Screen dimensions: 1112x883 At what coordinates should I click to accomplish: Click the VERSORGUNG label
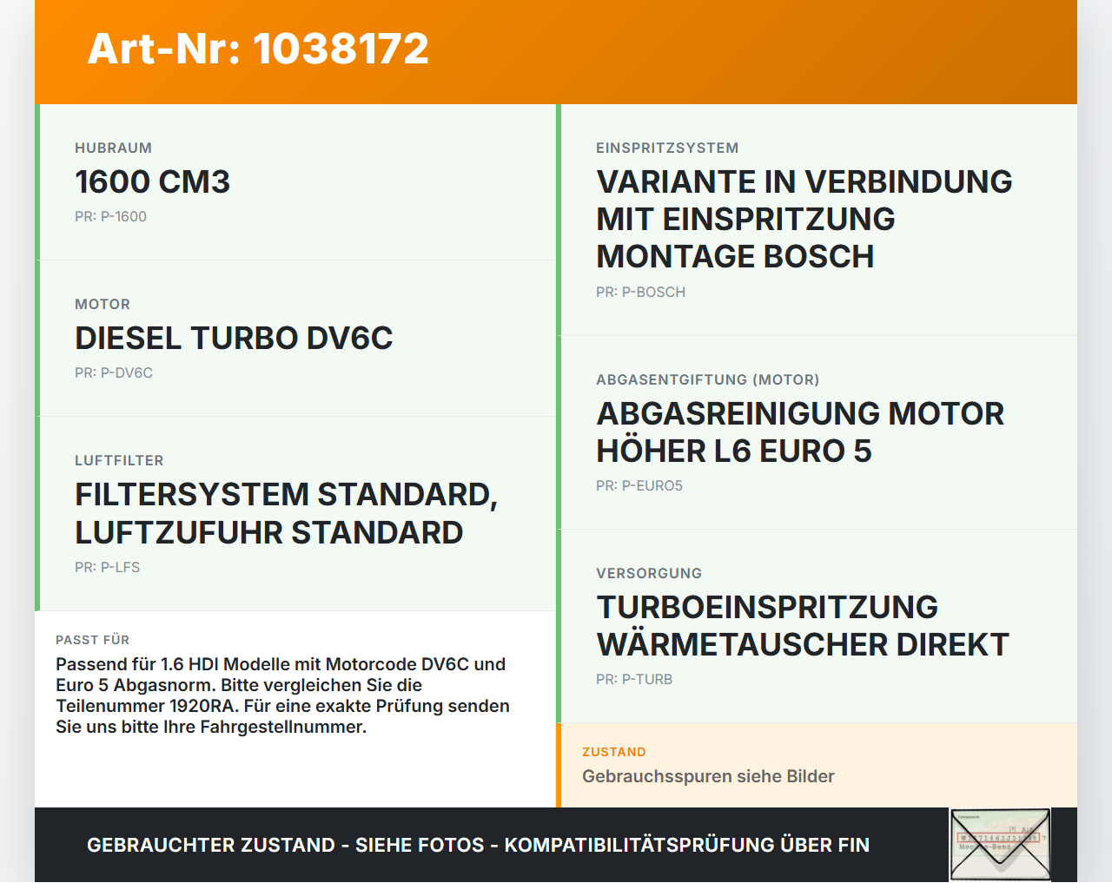coord(649,574)
